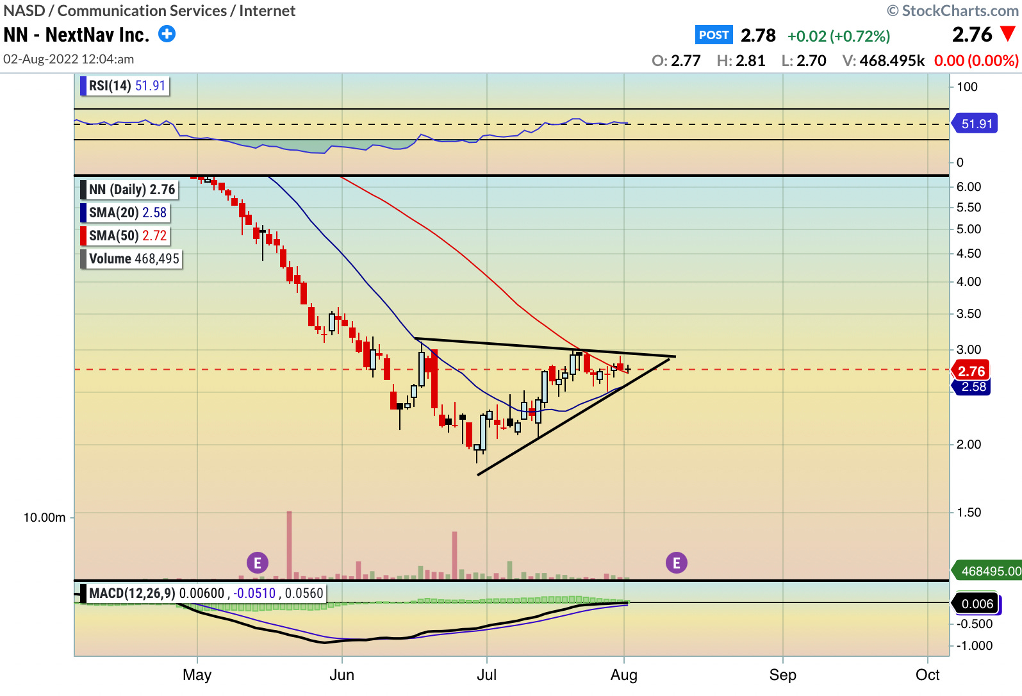Click the Jun label on the date axis

342,675
